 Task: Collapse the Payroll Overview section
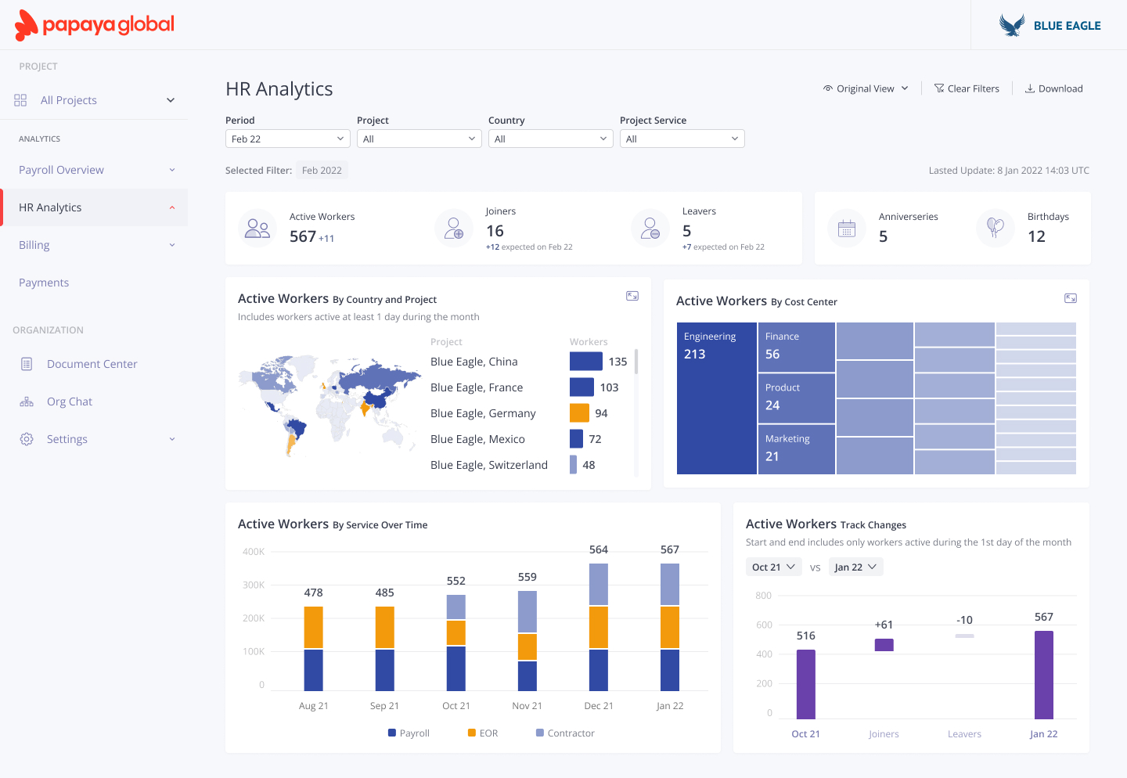point(171,169)
